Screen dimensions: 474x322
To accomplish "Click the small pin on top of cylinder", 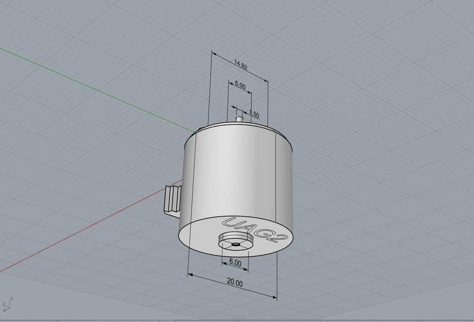I will (x=239, y=119).
